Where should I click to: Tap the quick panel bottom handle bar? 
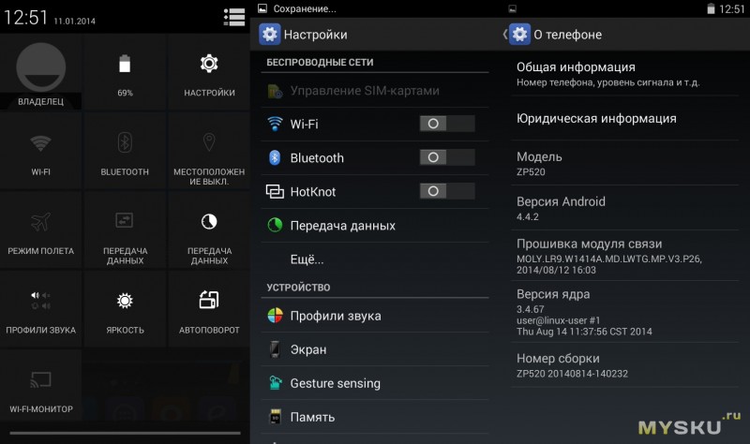pyautogui.click(x=125, y=433)
